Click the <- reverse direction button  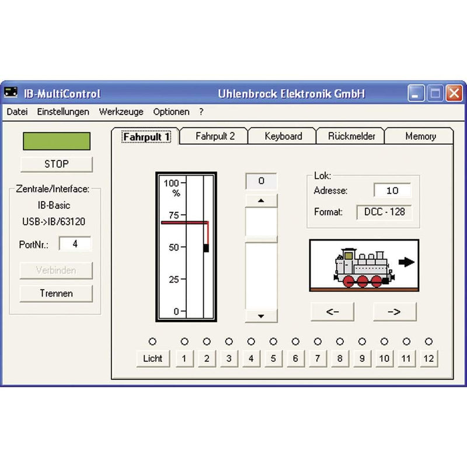332,312
